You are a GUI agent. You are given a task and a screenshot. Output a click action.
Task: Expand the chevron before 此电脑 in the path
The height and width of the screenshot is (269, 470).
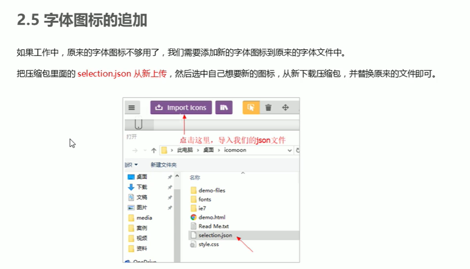point(172,150)
